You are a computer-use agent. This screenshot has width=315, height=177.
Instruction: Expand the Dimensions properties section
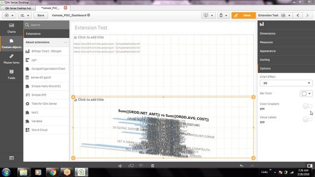(286, 33)
